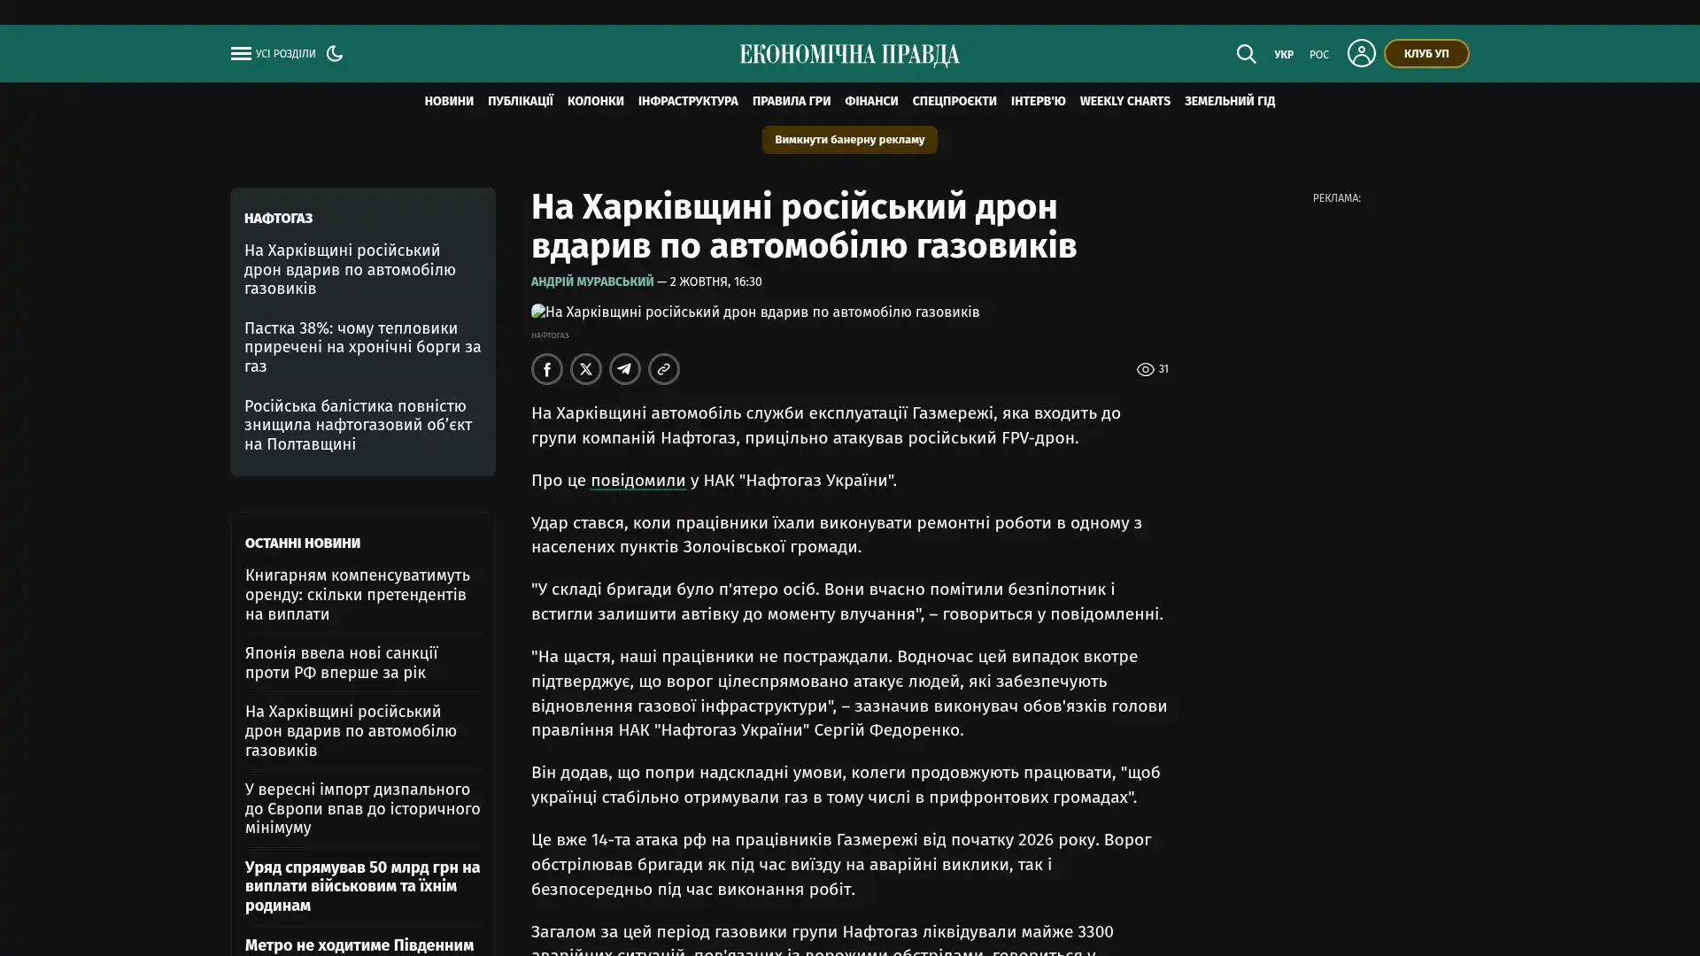Image resolution: width=1700 pixels, height=956 pixels.
Task: Switch language to УКР
Action: [1284, 55]
